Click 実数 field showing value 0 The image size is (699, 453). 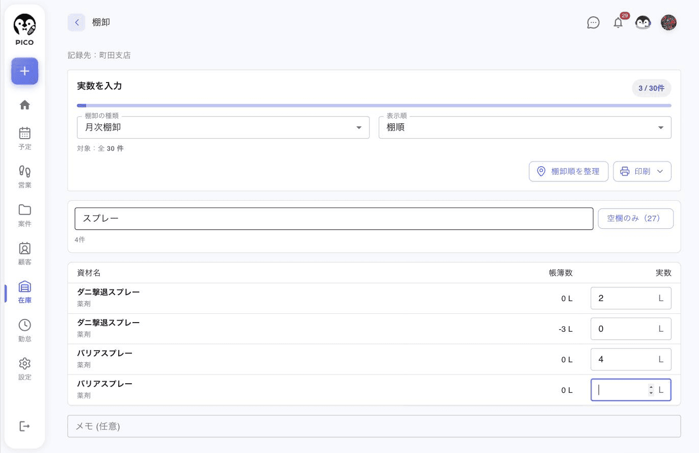click(631, 329)
